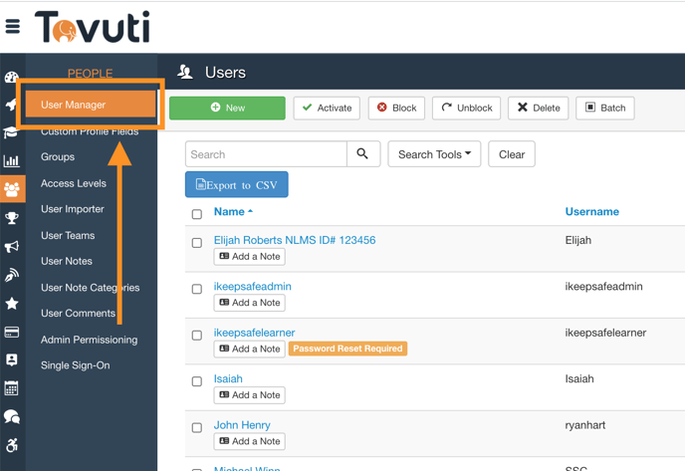
Task: Click into the Search text field
Action: click(x=266, y=154)
